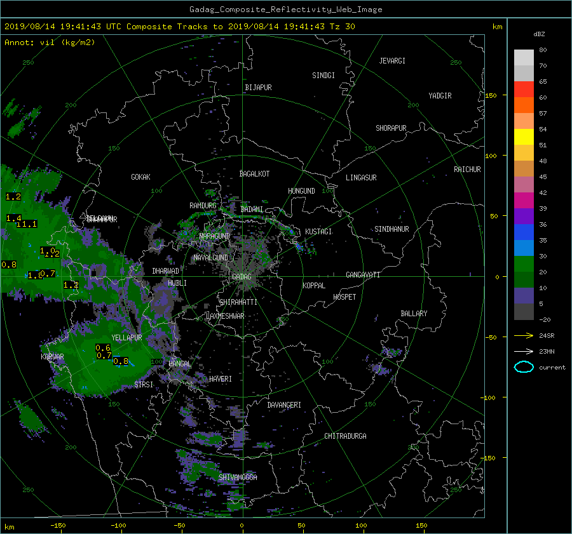
Task: Pick the magenta 39-42 dBZ swatch
Action: (524, 200)
